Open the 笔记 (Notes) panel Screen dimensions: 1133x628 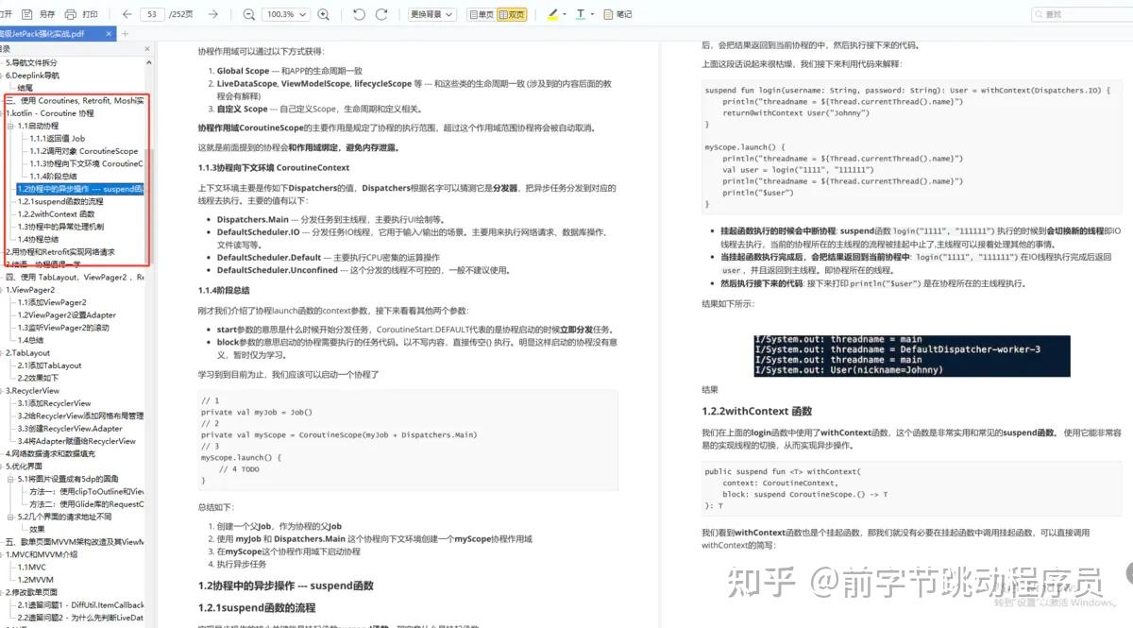click(618, 14)
